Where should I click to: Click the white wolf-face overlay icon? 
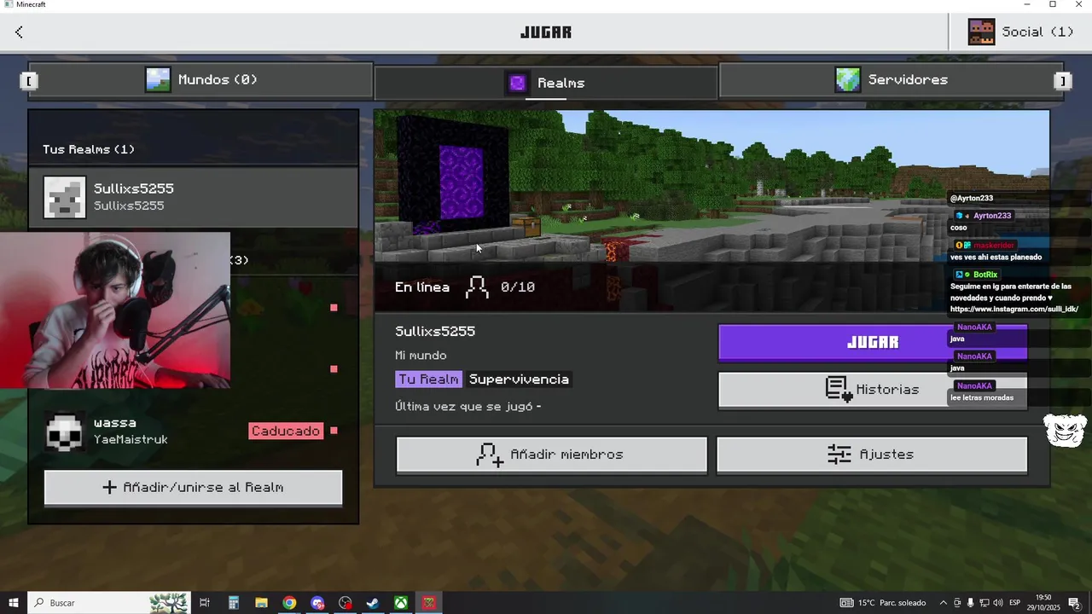coord(1066,429)
